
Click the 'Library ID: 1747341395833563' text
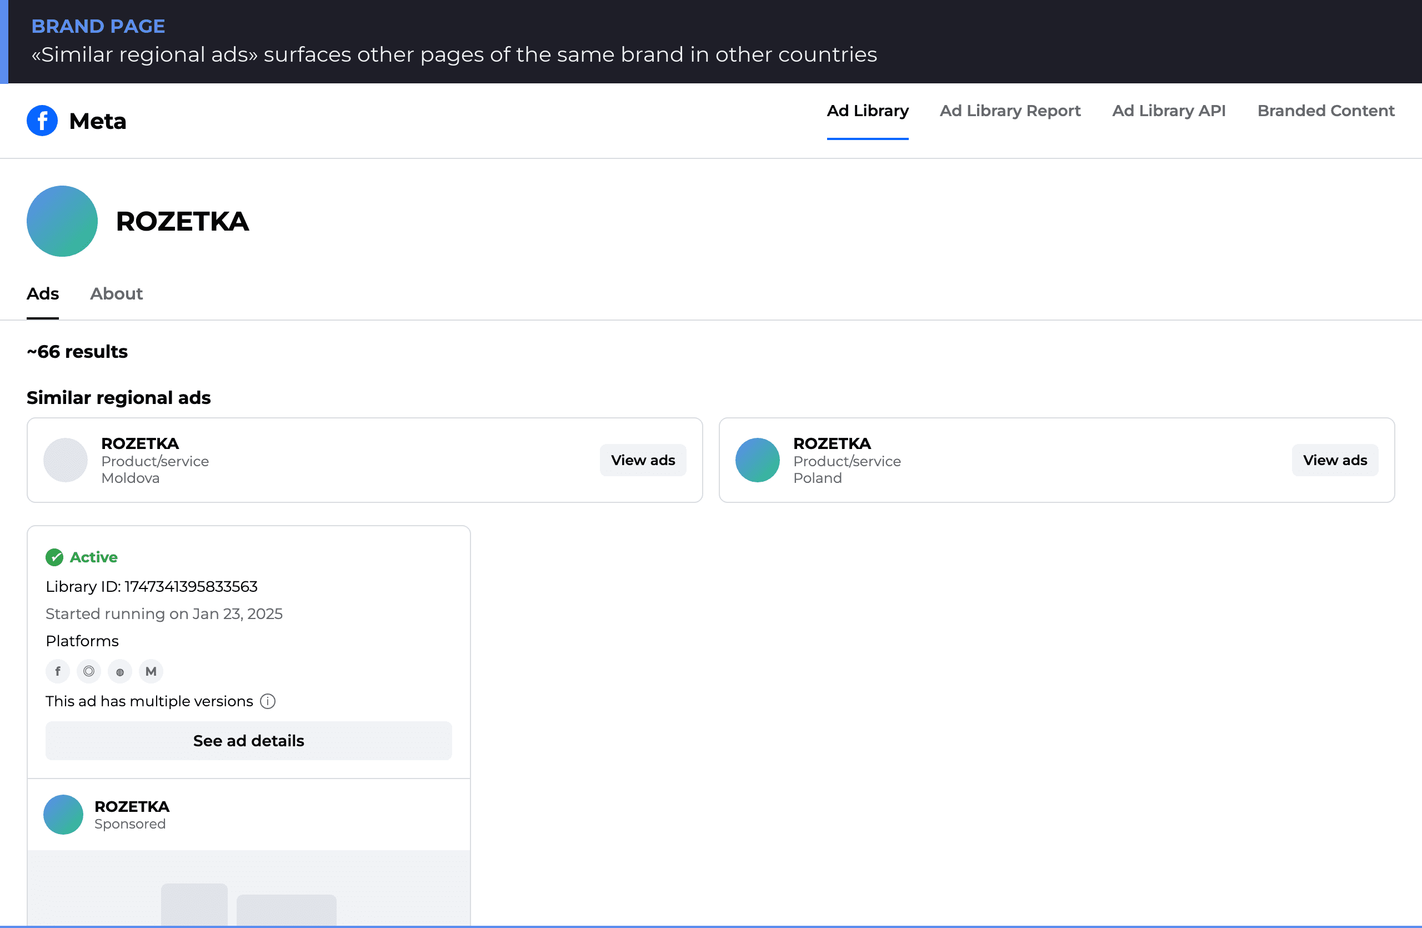pyautogui.click(x=152, y=587)
